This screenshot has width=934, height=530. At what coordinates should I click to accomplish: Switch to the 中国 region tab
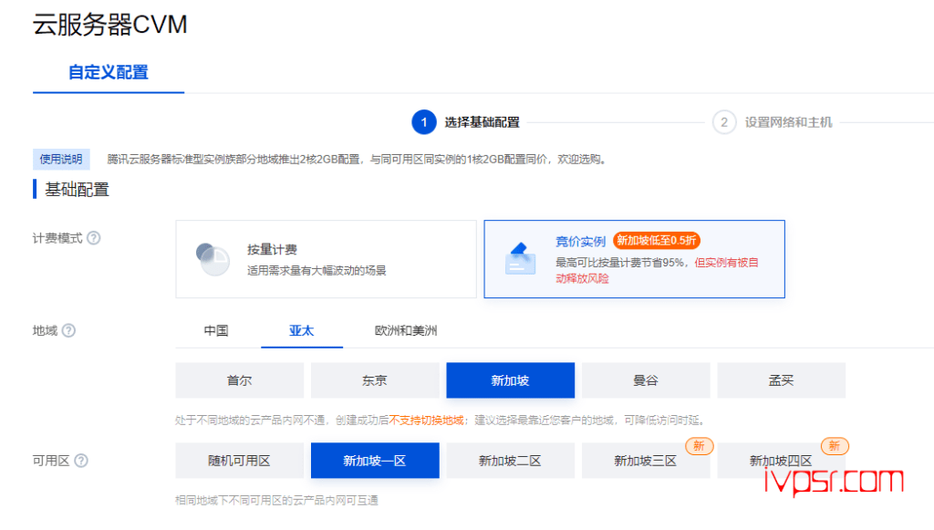coord(216,330)
